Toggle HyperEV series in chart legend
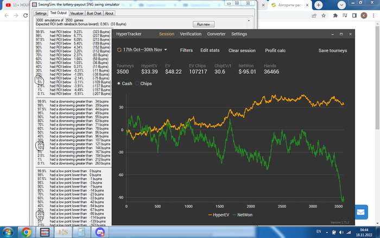 tap(219, 215)
